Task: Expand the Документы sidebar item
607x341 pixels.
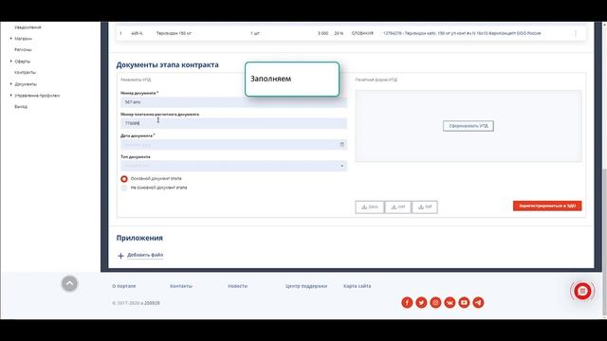Action: tap(11, 84)
